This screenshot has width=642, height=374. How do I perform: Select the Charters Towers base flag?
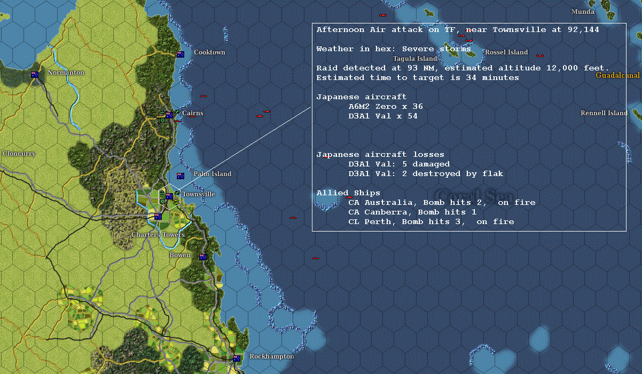(158, 217)
